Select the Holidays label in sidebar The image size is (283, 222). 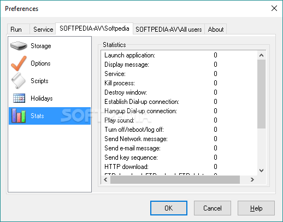(42, 98)
